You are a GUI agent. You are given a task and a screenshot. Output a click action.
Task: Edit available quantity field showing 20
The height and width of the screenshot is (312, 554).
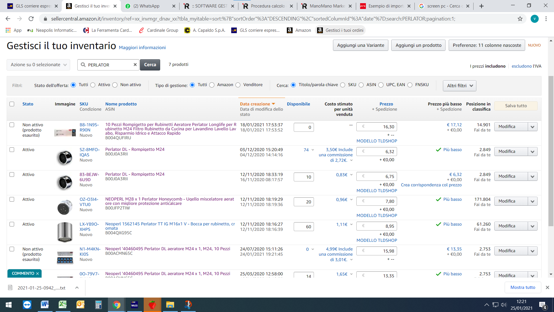pyautogui.click(x=304, y=202)
